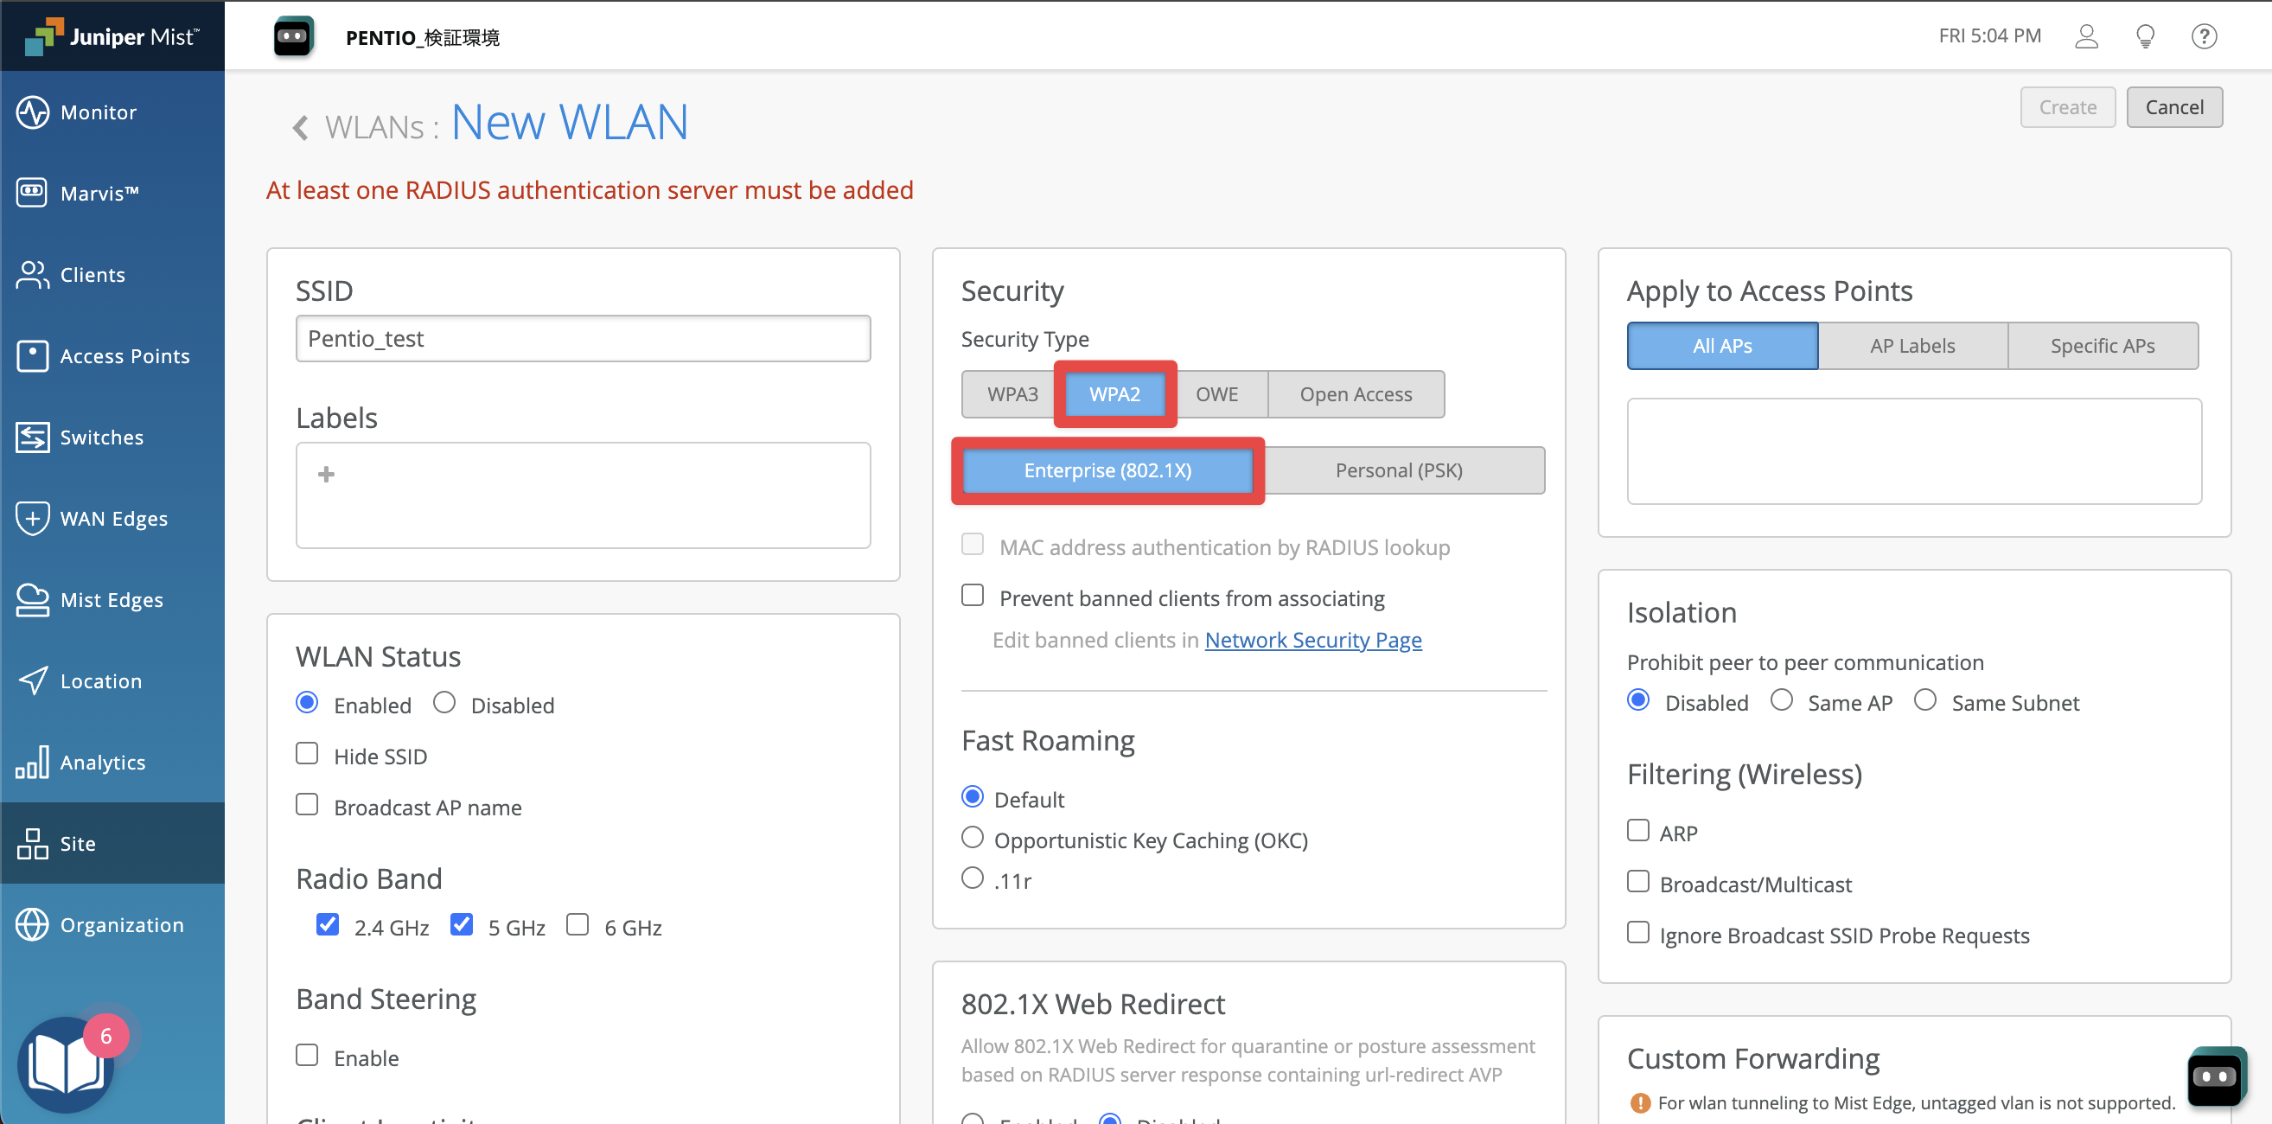Click the Create button
The image size is (2272, 1124).
click(x=2067, y=106)
